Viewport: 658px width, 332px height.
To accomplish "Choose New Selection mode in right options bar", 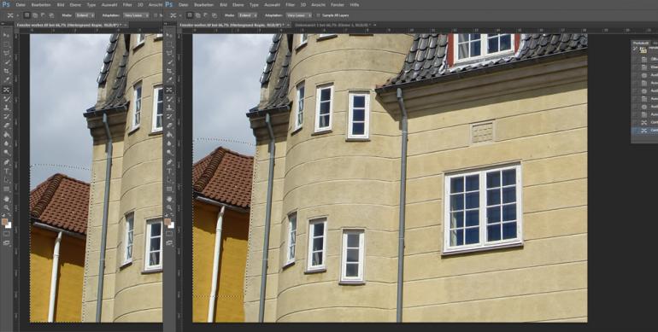I will tap(190, 15).
